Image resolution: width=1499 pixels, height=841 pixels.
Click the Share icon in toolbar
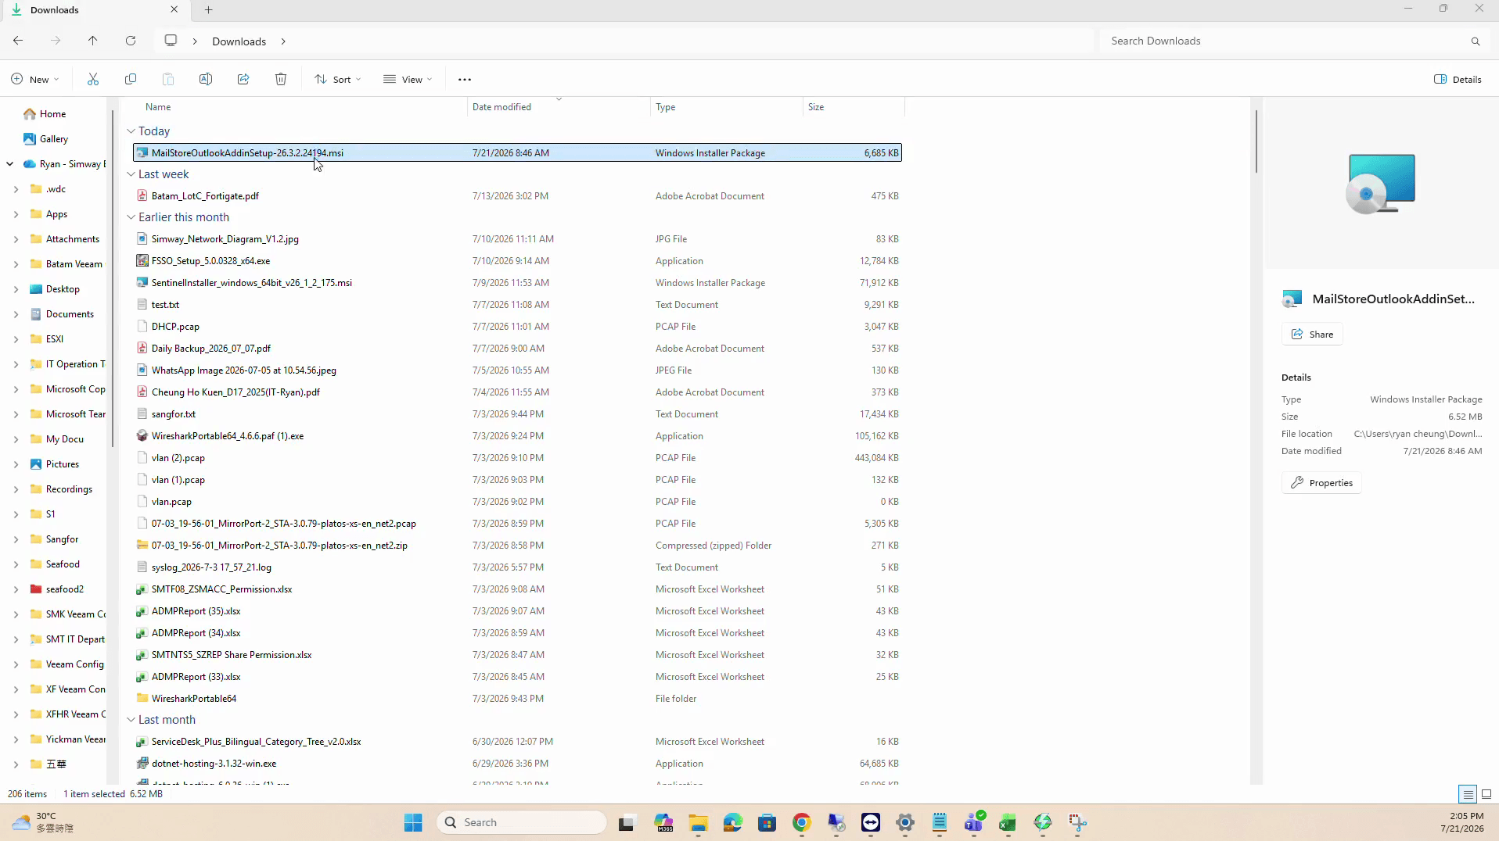[x=243, y=79]
